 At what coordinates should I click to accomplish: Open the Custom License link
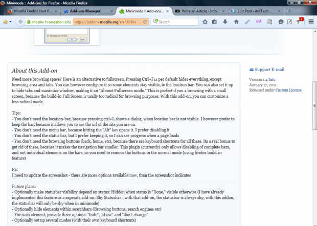[288, 90]
